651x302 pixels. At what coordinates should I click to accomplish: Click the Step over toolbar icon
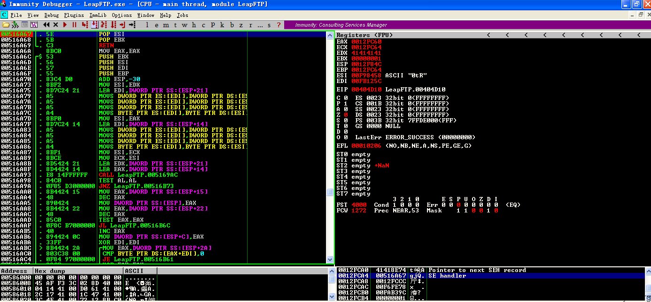click(x=94, y=24)
